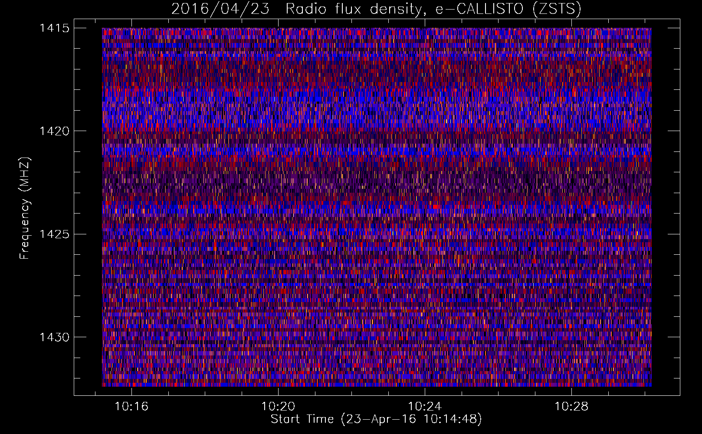Image resolution: width=702 pixels, height=434 pixels.
Task: Click the '10:28' time axis label
Action: [x=572, y=407]
